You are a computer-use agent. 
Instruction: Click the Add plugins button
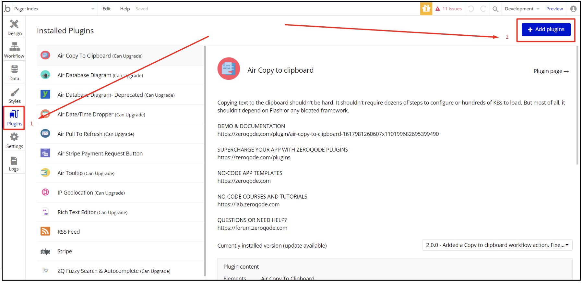click(546, 30)
